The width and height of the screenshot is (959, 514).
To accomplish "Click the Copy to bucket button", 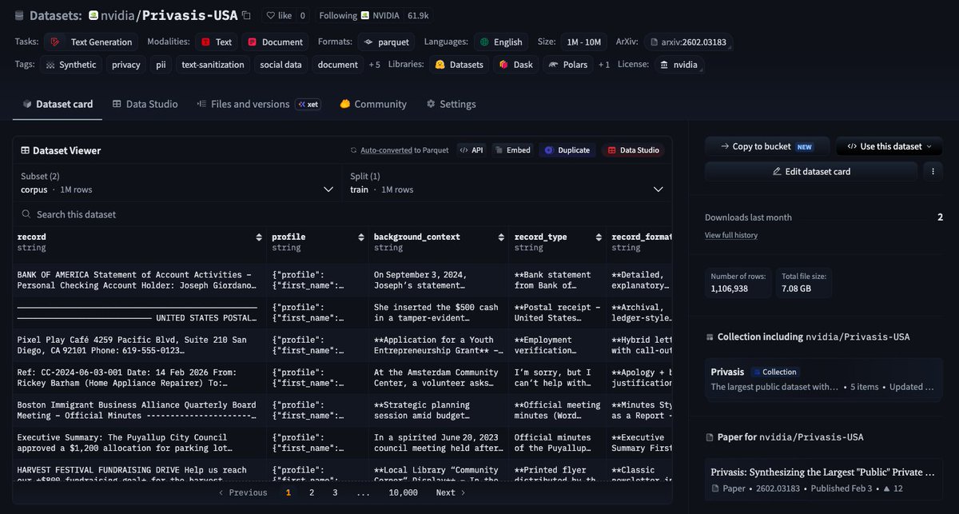I will 766,146.
